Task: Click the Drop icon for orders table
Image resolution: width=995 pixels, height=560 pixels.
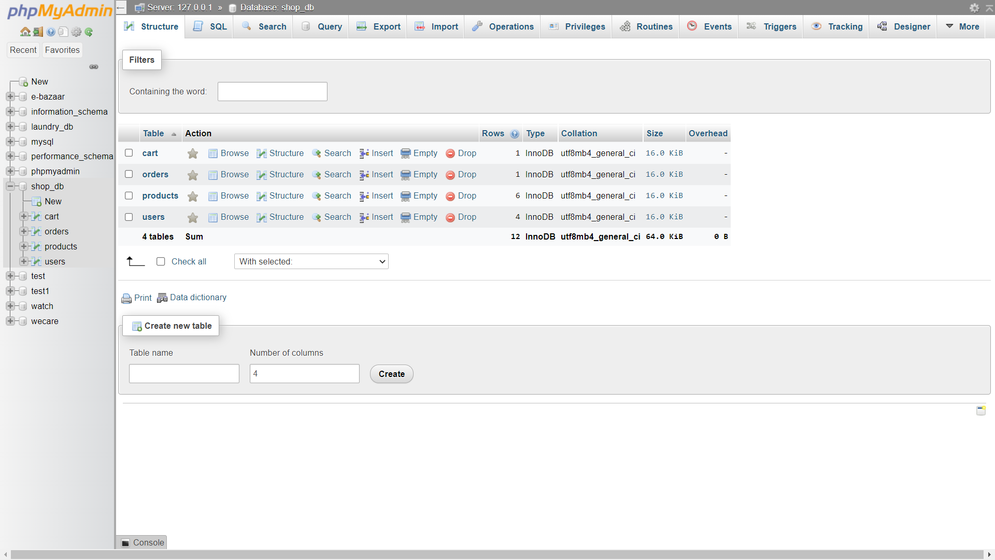Action: pos(450,175)
